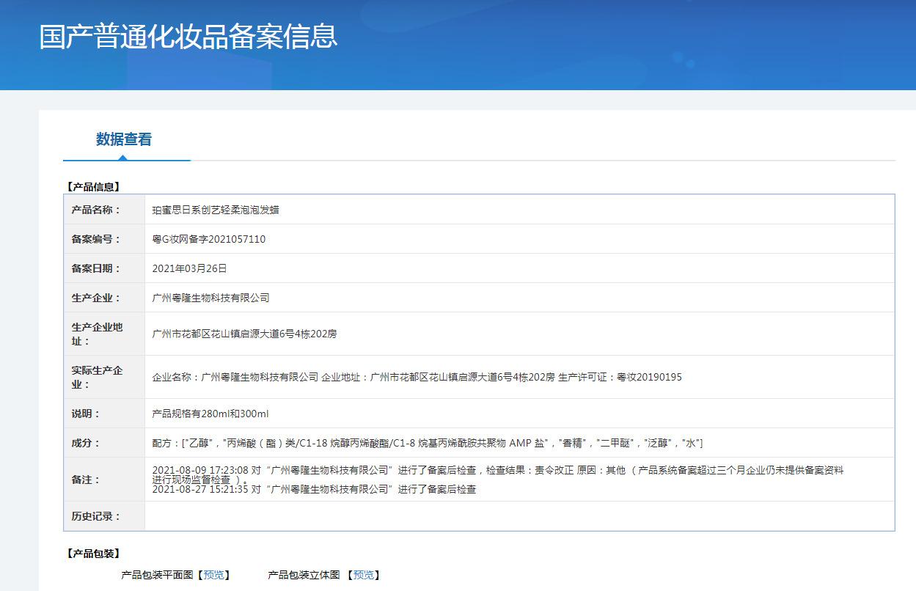The image size is (916, 591).
Task: Select the filing number 粤G妆网备字2021057110
Action: (208, 239)
